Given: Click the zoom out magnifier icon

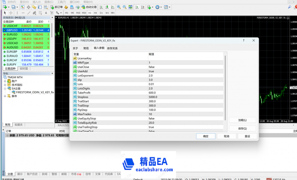Looking at the screenshot, I should coord(125,7).
